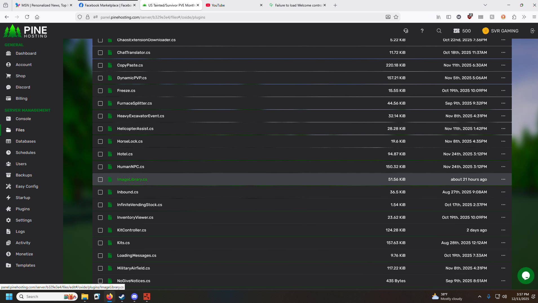
Task: Click the help question mark icon
Action: (x=422, y=31)
